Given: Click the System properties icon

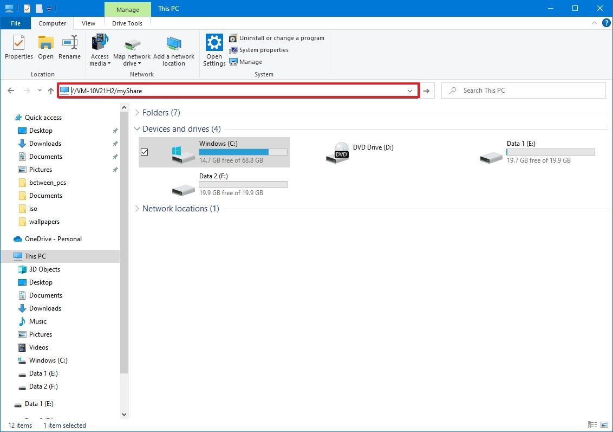Looking at the screenshot, I should coord(233,50).
